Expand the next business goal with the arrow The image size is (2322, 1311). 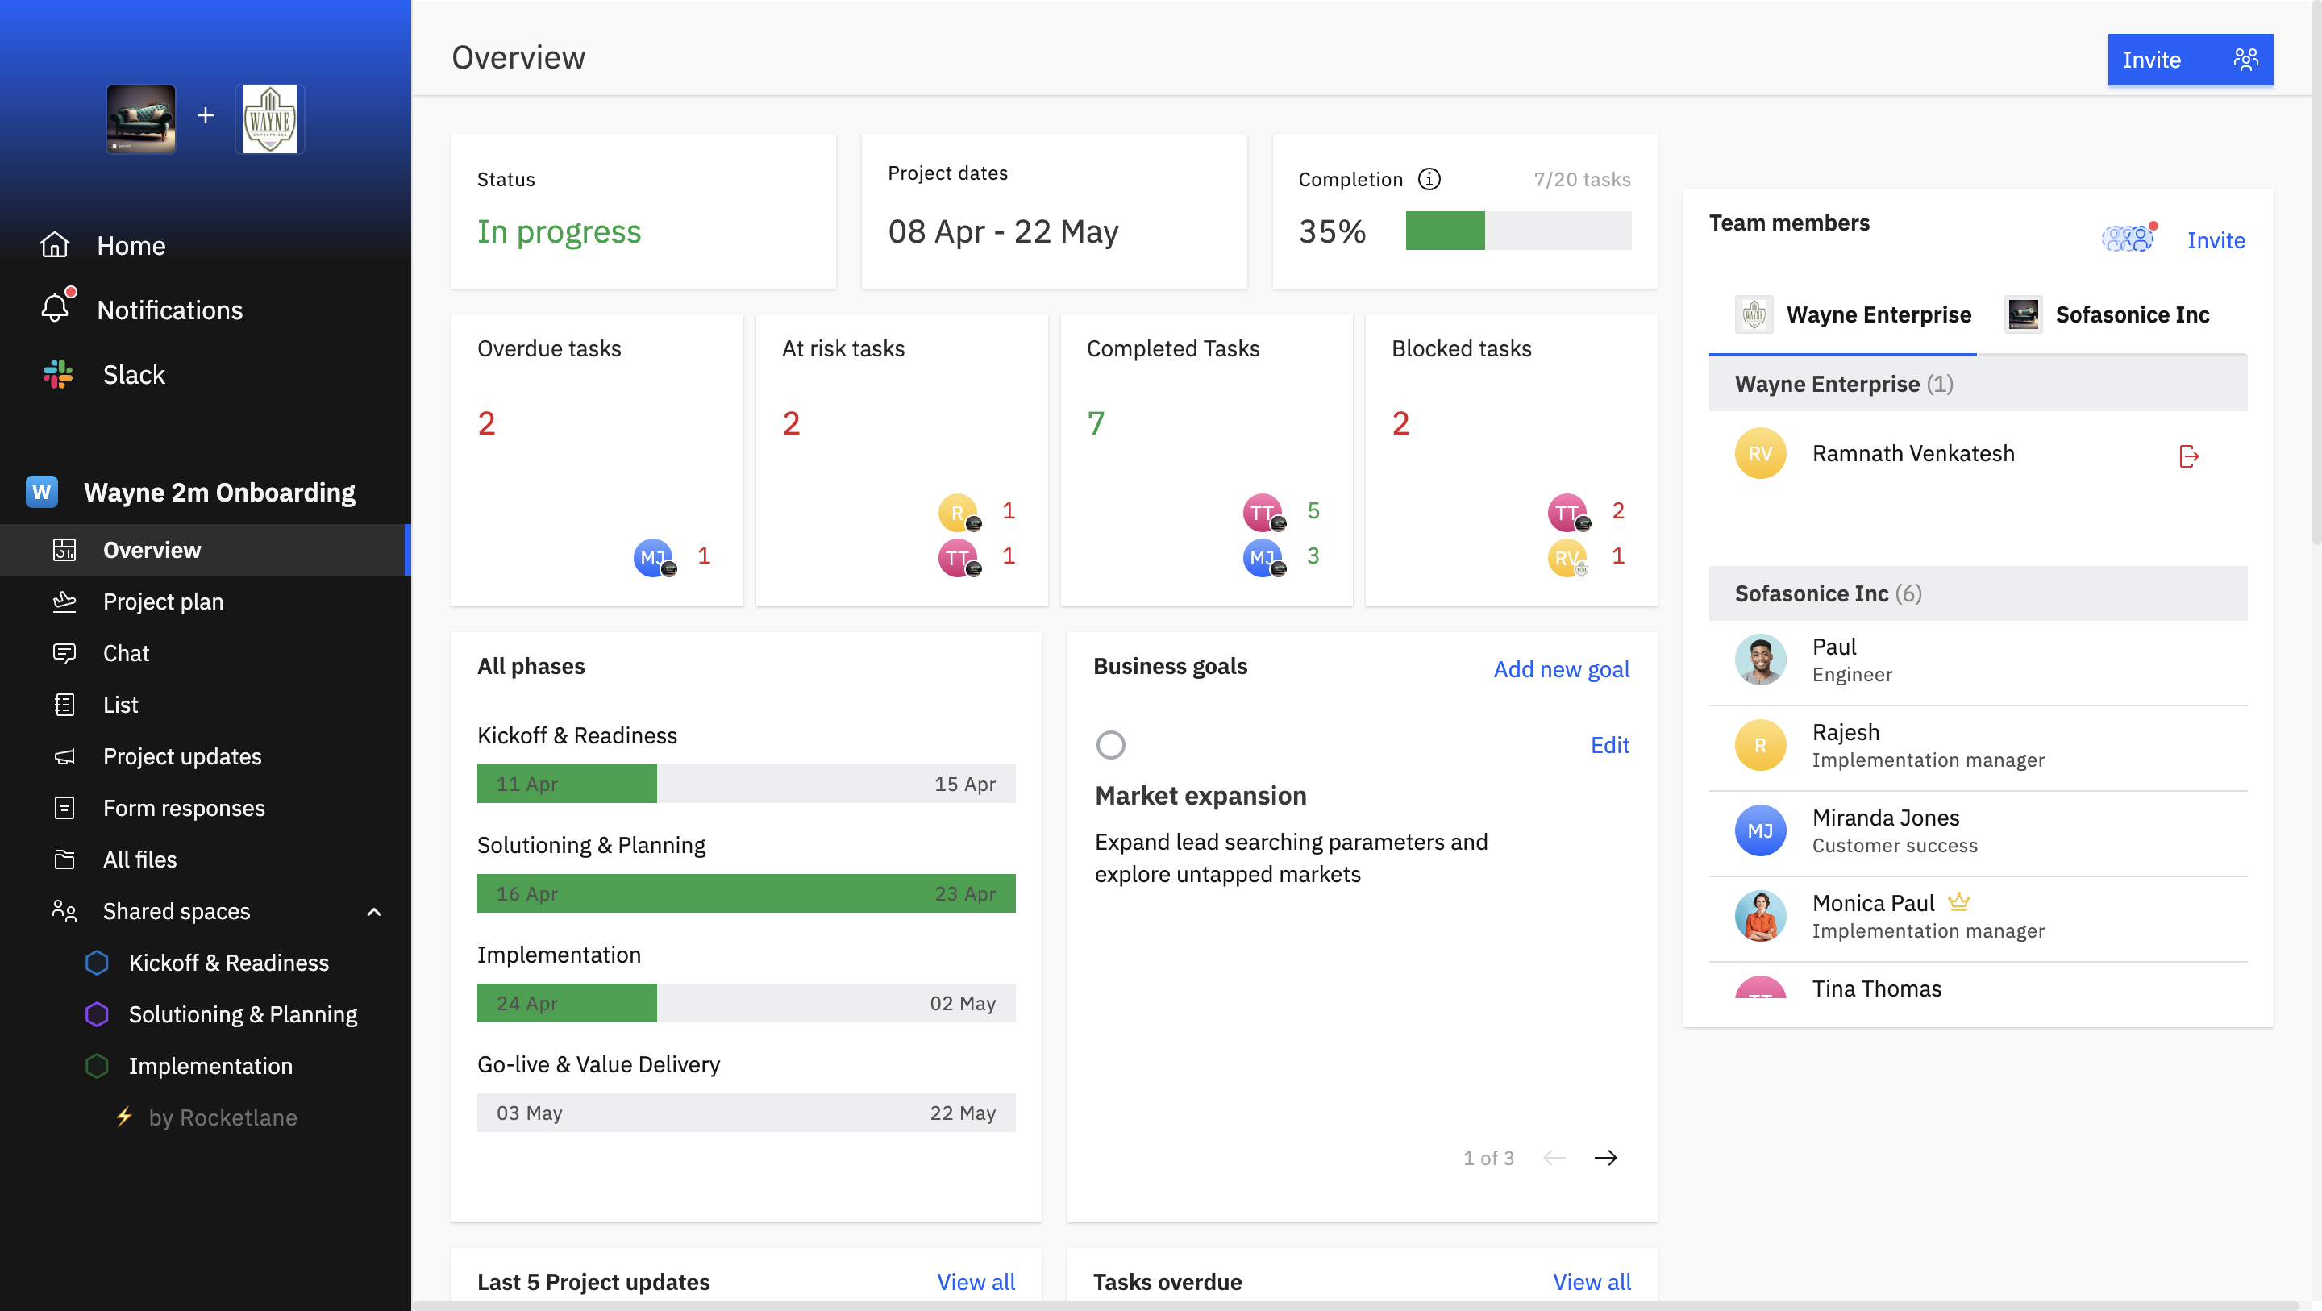pos(1607,1158)
